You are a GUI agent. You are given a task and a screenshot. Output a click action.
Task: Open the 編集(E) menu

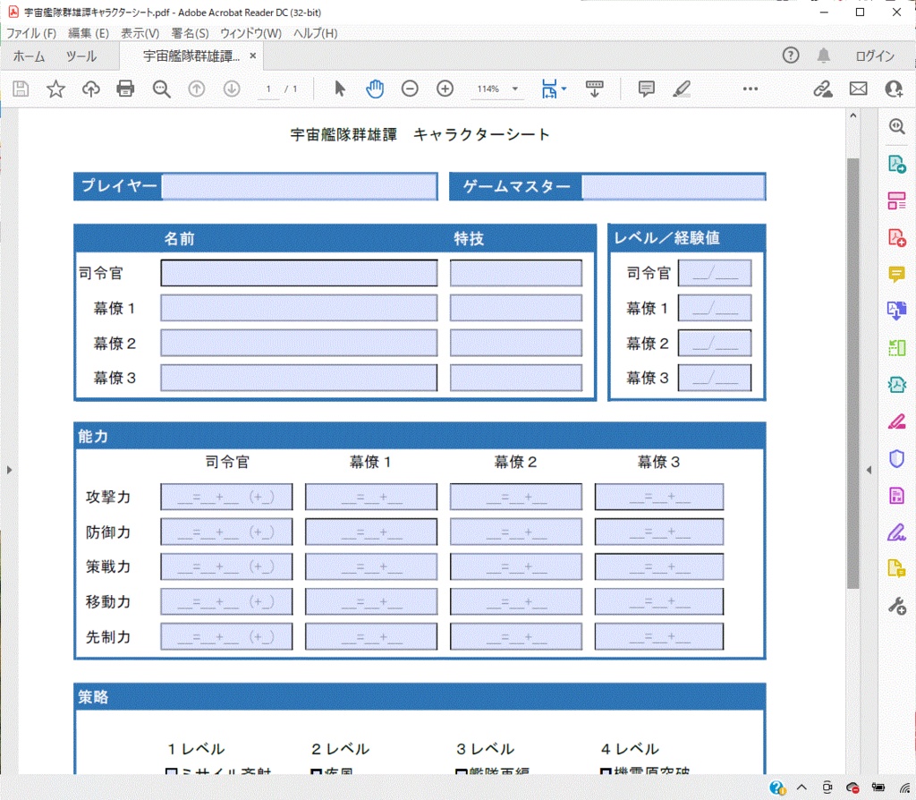[89, 33]
